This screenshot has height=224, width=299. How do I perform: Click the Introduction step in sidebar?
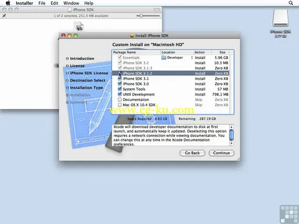click(82, 58)
